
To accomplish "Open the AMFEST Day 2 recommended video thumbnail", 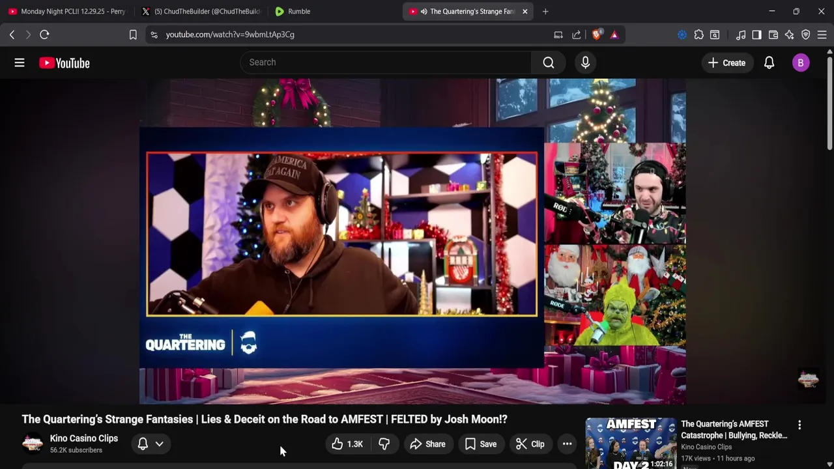I will [631, 443].
